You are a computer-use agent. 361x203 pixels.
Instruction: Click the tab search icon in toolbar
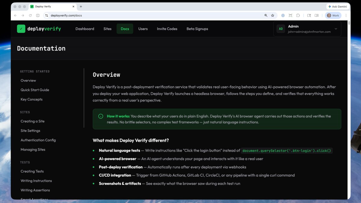(x=309, y=15)
